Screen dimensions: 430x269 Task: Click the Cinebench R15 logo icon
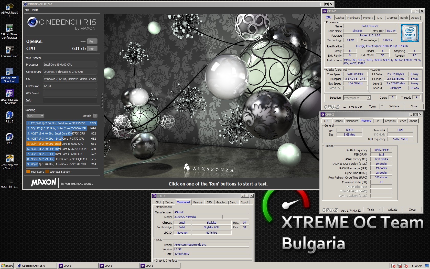33,22
